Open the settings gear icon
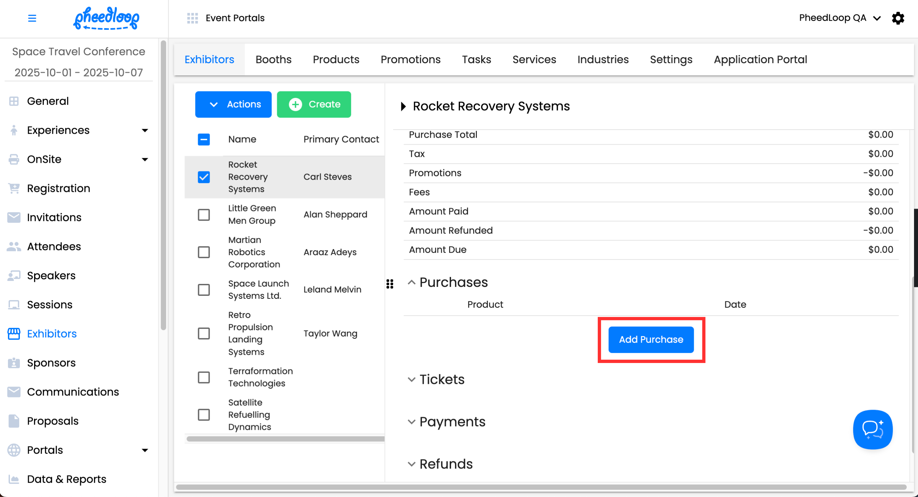The width and height of the screenshot is (918, 497). (898, 18)
